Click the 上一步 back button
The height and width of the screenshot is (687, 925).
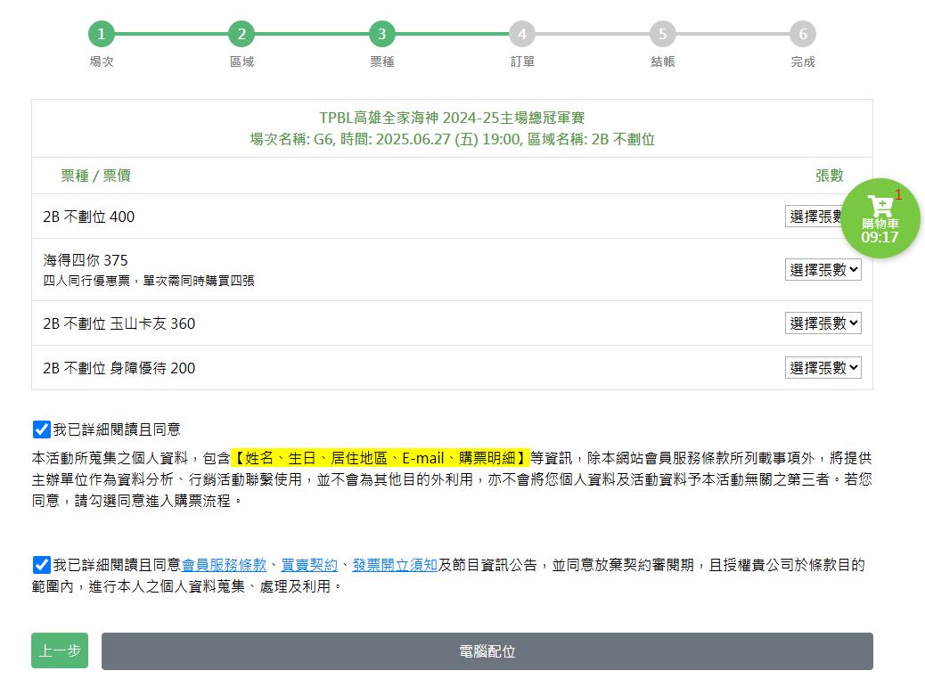tap(60, 651)
